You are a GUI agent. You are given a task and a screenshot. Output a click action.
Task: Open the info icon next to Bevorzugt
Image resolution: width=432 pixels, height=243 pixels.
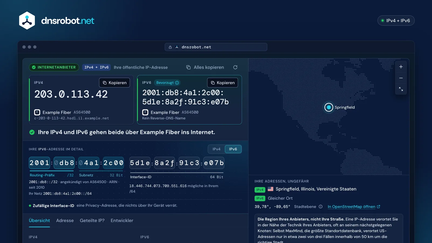[x=177, y=83]
